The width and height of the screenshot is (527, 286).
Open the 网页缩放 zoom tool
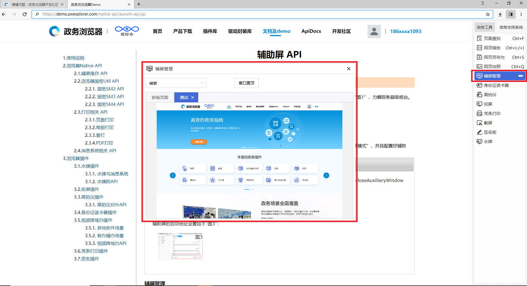coord(500,48)
